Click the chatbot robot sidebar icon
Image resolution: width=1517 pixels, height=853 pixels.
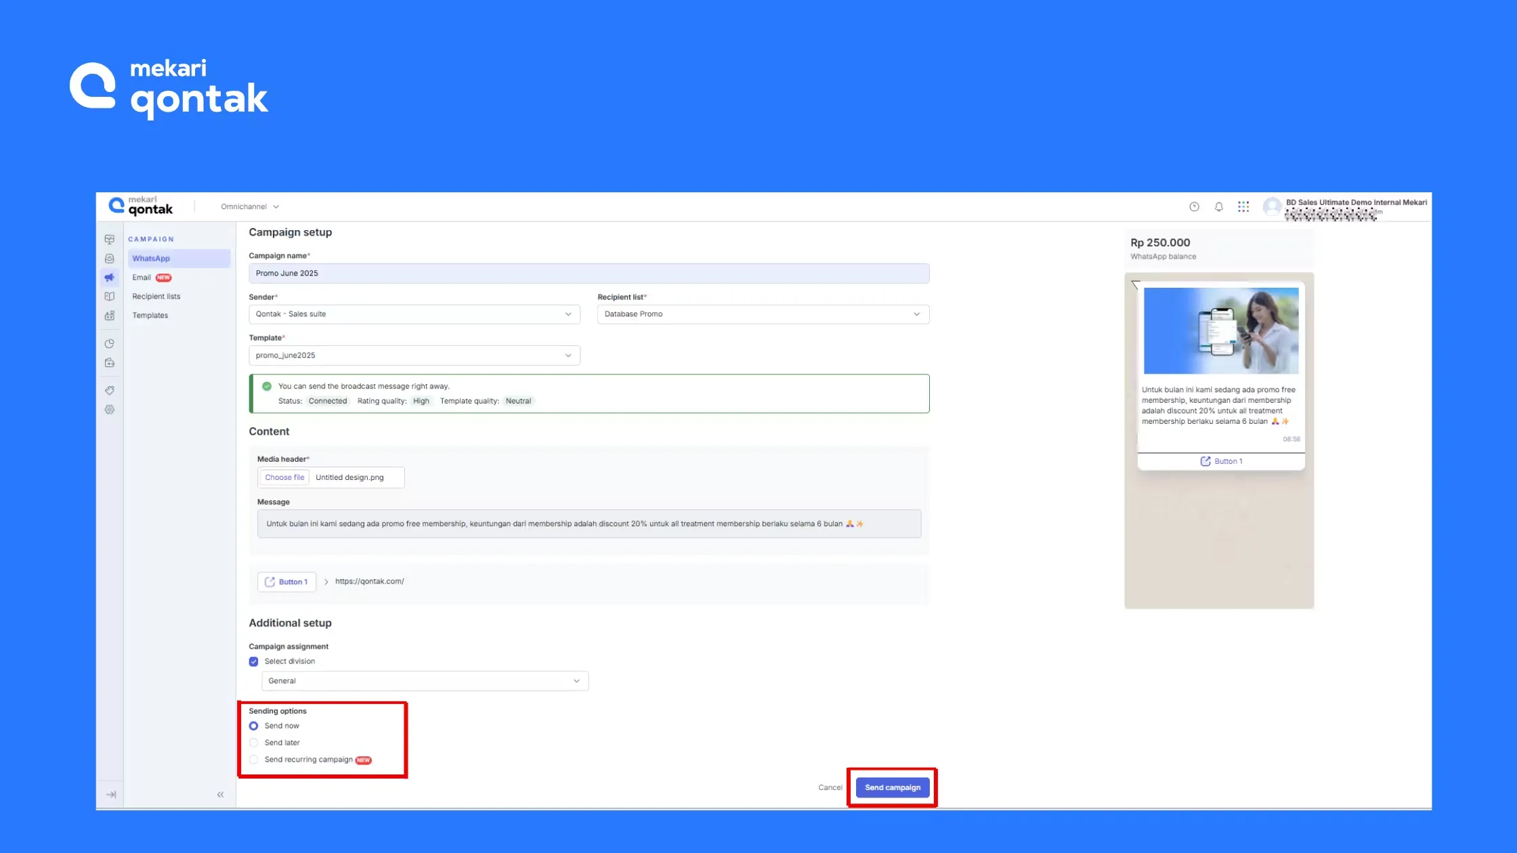point(110,315)
